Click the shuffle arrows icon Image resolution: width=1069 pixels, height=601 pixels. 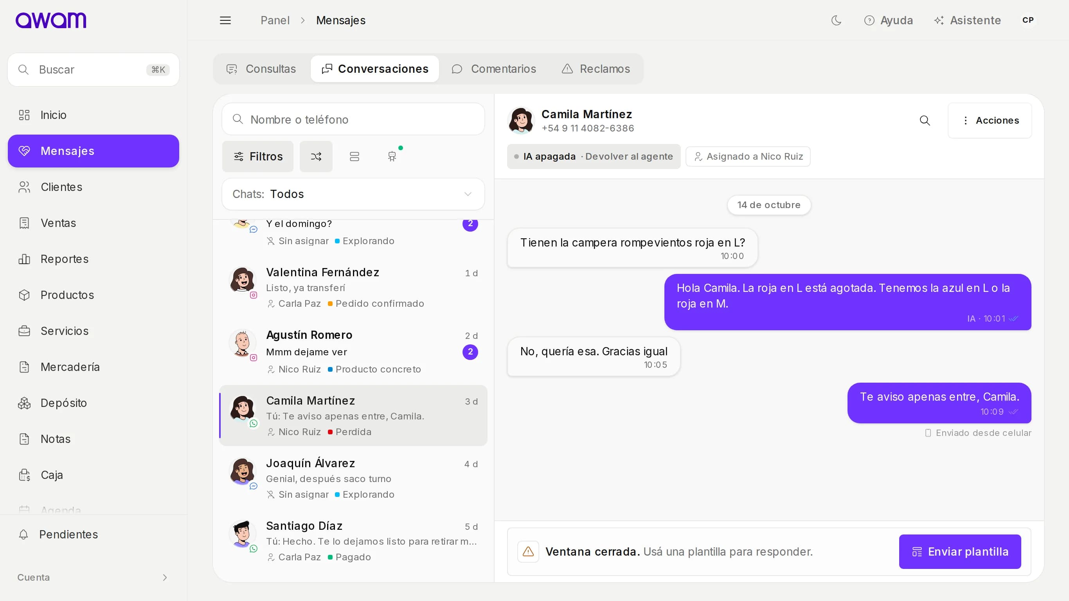[316, 157]
